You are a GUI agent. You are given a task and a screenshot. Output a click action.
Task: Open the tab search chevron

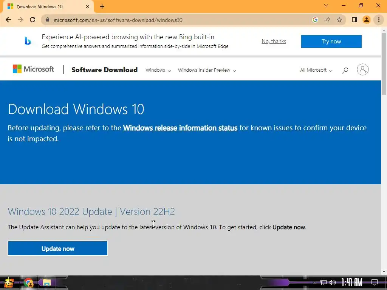[326, 5]
